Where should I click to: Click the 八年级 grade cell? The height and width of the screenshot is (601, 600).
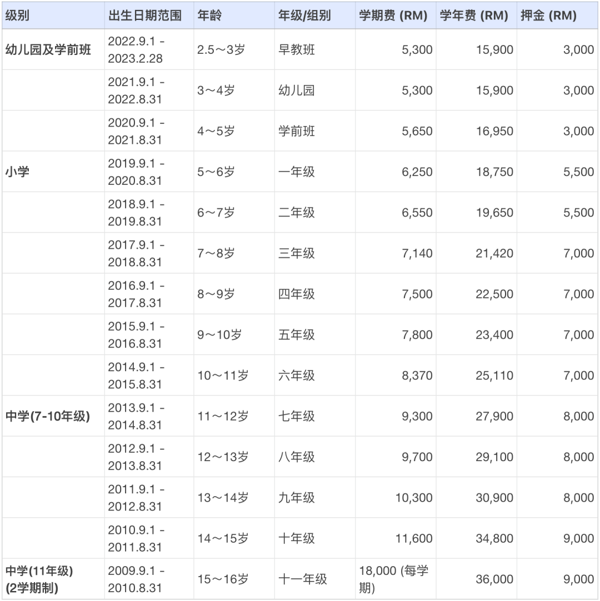[x=314, y=457]
